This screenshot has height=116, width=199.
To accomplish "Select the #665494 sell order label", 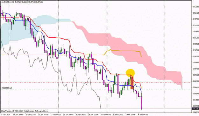I will pyautogui.click(x=7, y=88).
